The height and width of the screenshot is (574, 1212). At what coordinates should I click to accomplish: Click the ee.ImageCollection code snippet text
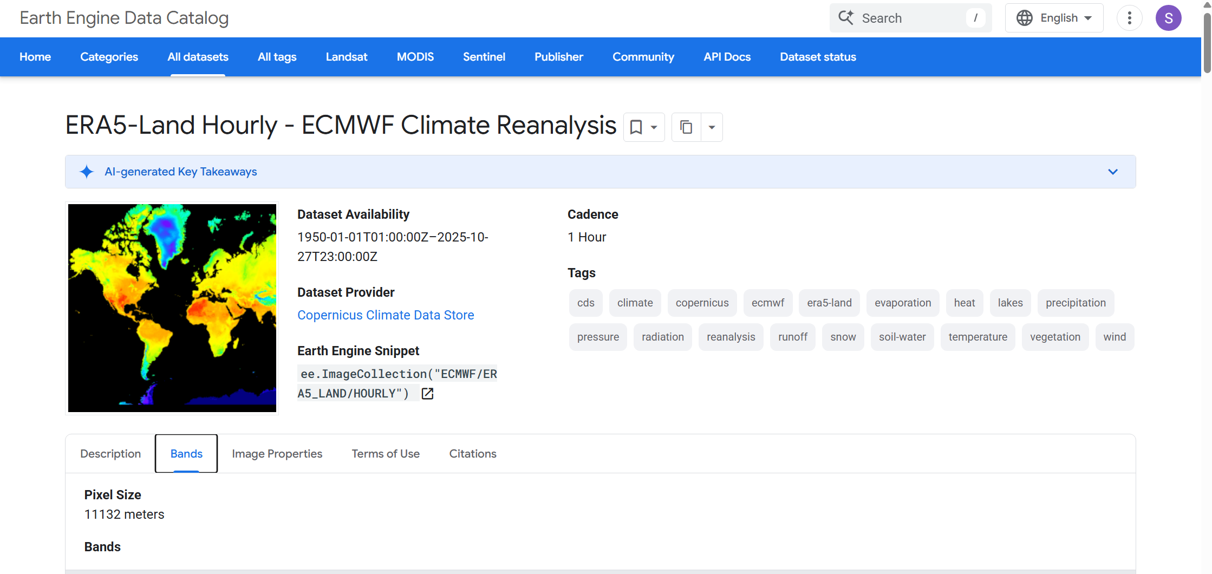click(397, 384)
